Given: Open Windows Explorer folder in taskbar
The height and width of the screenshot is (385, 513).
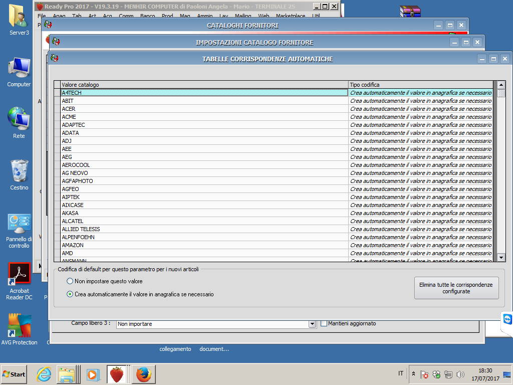Looking at the screenshot, I should tap(67, 374).
